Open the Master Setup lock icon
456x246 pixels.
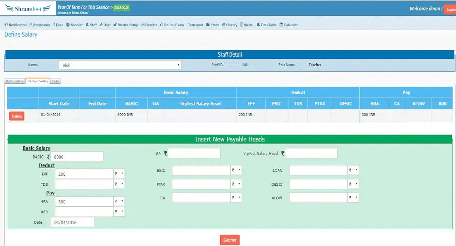pos(114,25)
